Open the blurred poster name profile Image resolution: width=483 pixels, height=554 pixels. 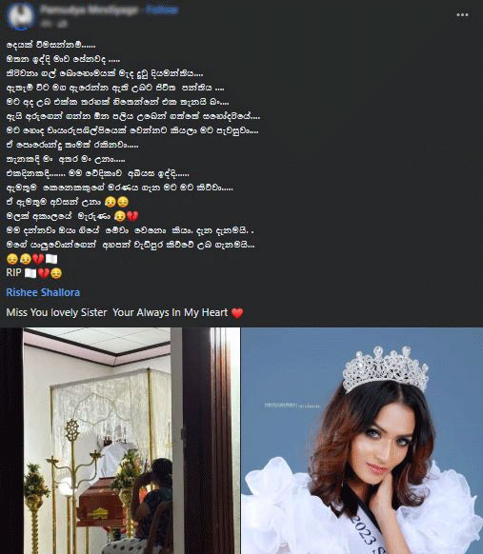[x=89, y=10]
